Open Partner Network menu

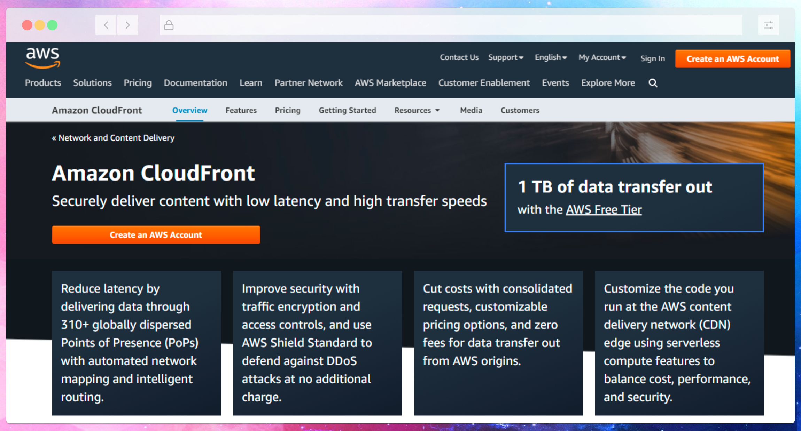309,83
